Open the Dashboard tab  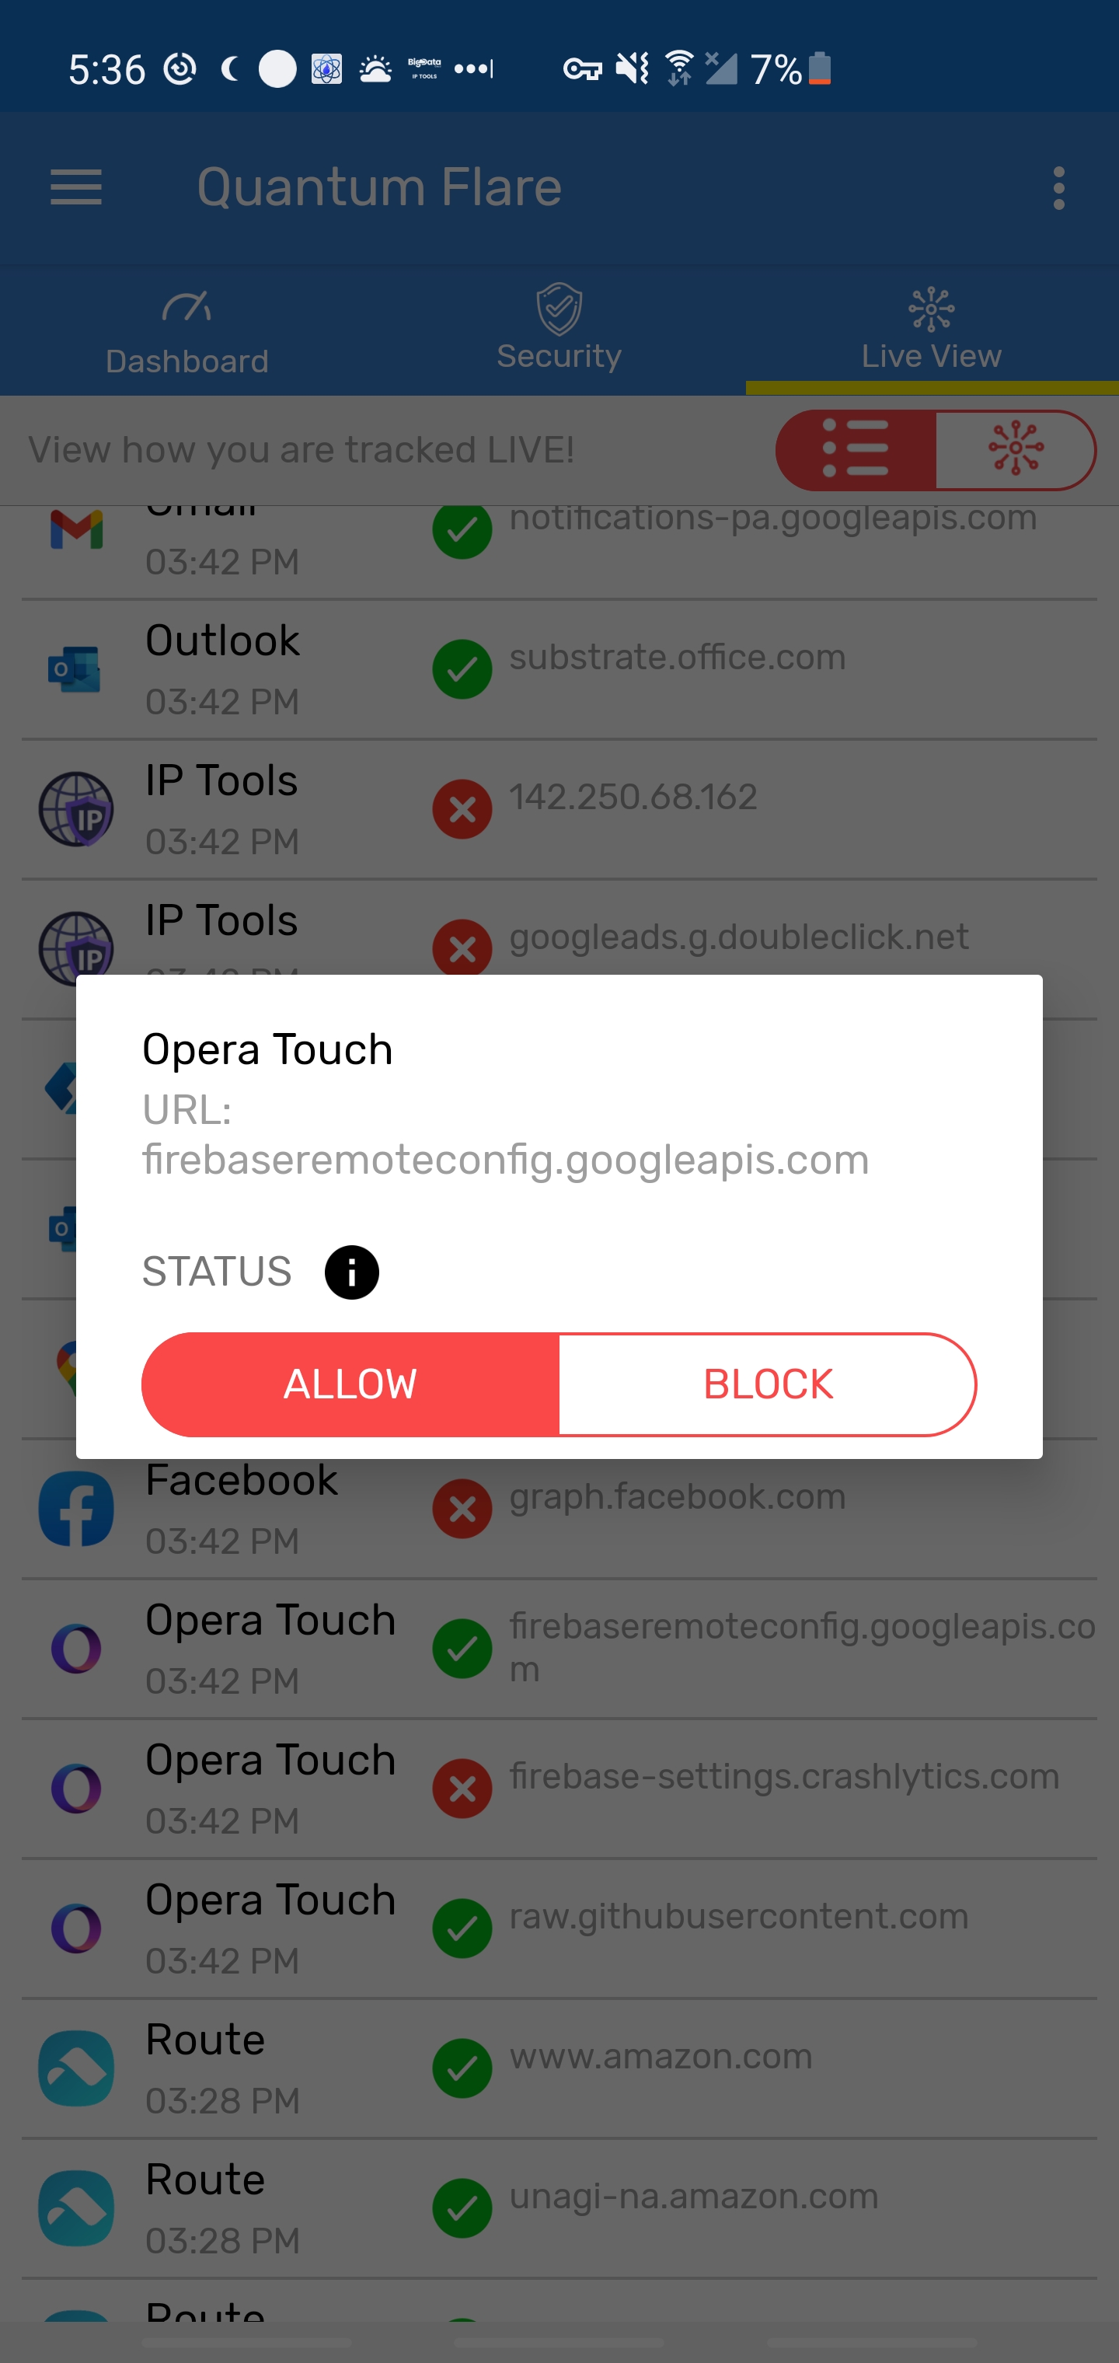point(187,332)
